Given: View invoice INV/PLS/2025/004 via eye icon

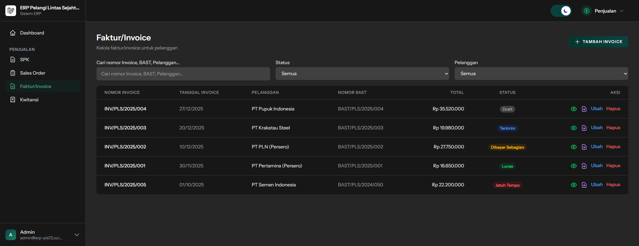Looking at the screenshot, I should tap(574, 109).
